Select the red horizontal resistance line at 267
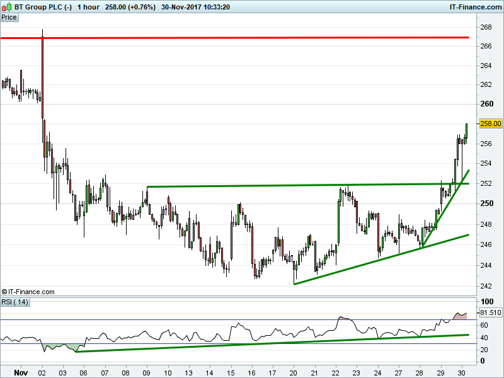 (x=234, y=38)
